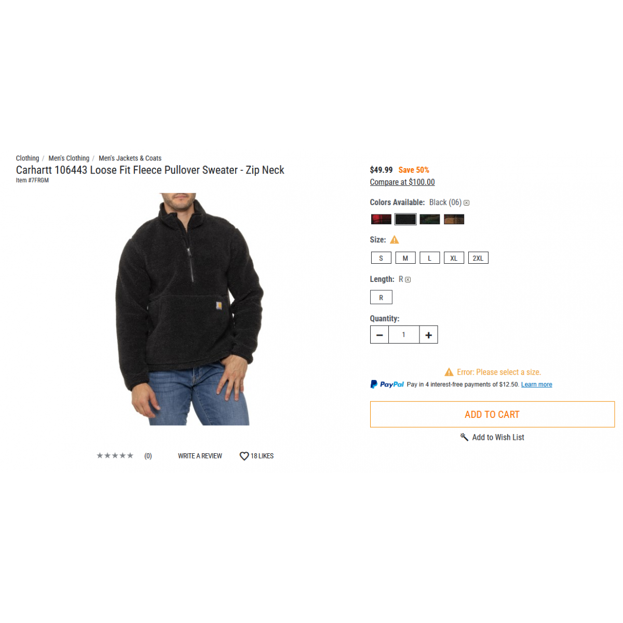Click the PayPal logo

pyautogui.click(x=387, y=384)
